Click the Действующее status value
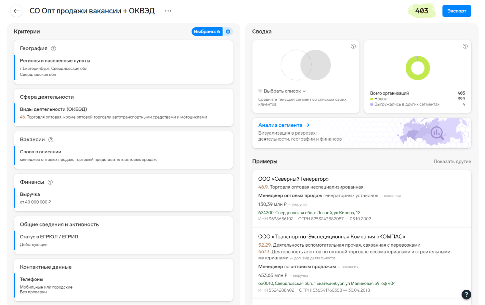 [34, 245]
